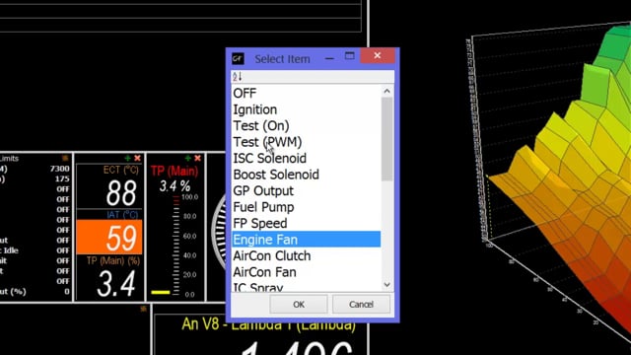
Task: Click red X icon on TP (Main) panel
Action: pos(197,158)
